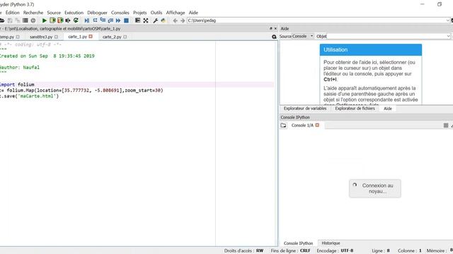Run the file with green play button

[44, 20]
